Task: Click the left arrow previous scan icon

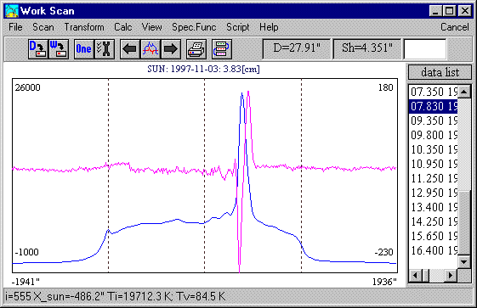Action: click(130, 49)
